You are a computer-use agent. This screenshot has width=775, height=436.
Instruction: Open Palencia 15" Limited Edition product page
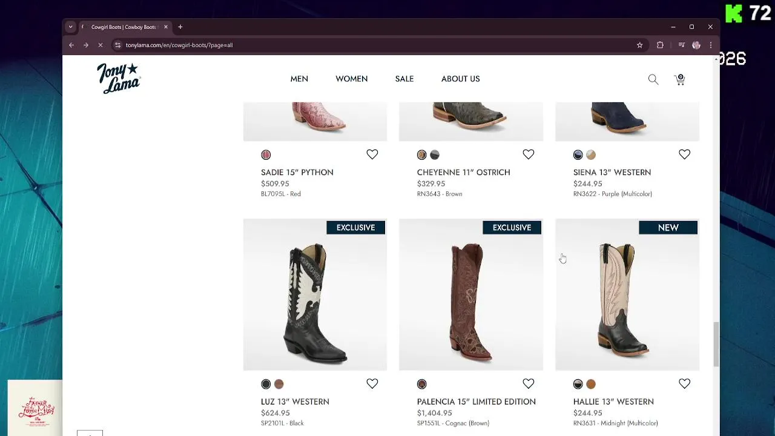click(x=476, y=401)
